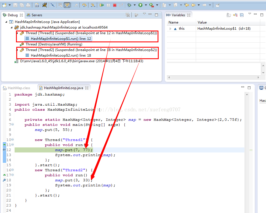Close the HashMapInfiniteLoop.java editor tab
Screen dimensions: 266x213
(87, 88)
